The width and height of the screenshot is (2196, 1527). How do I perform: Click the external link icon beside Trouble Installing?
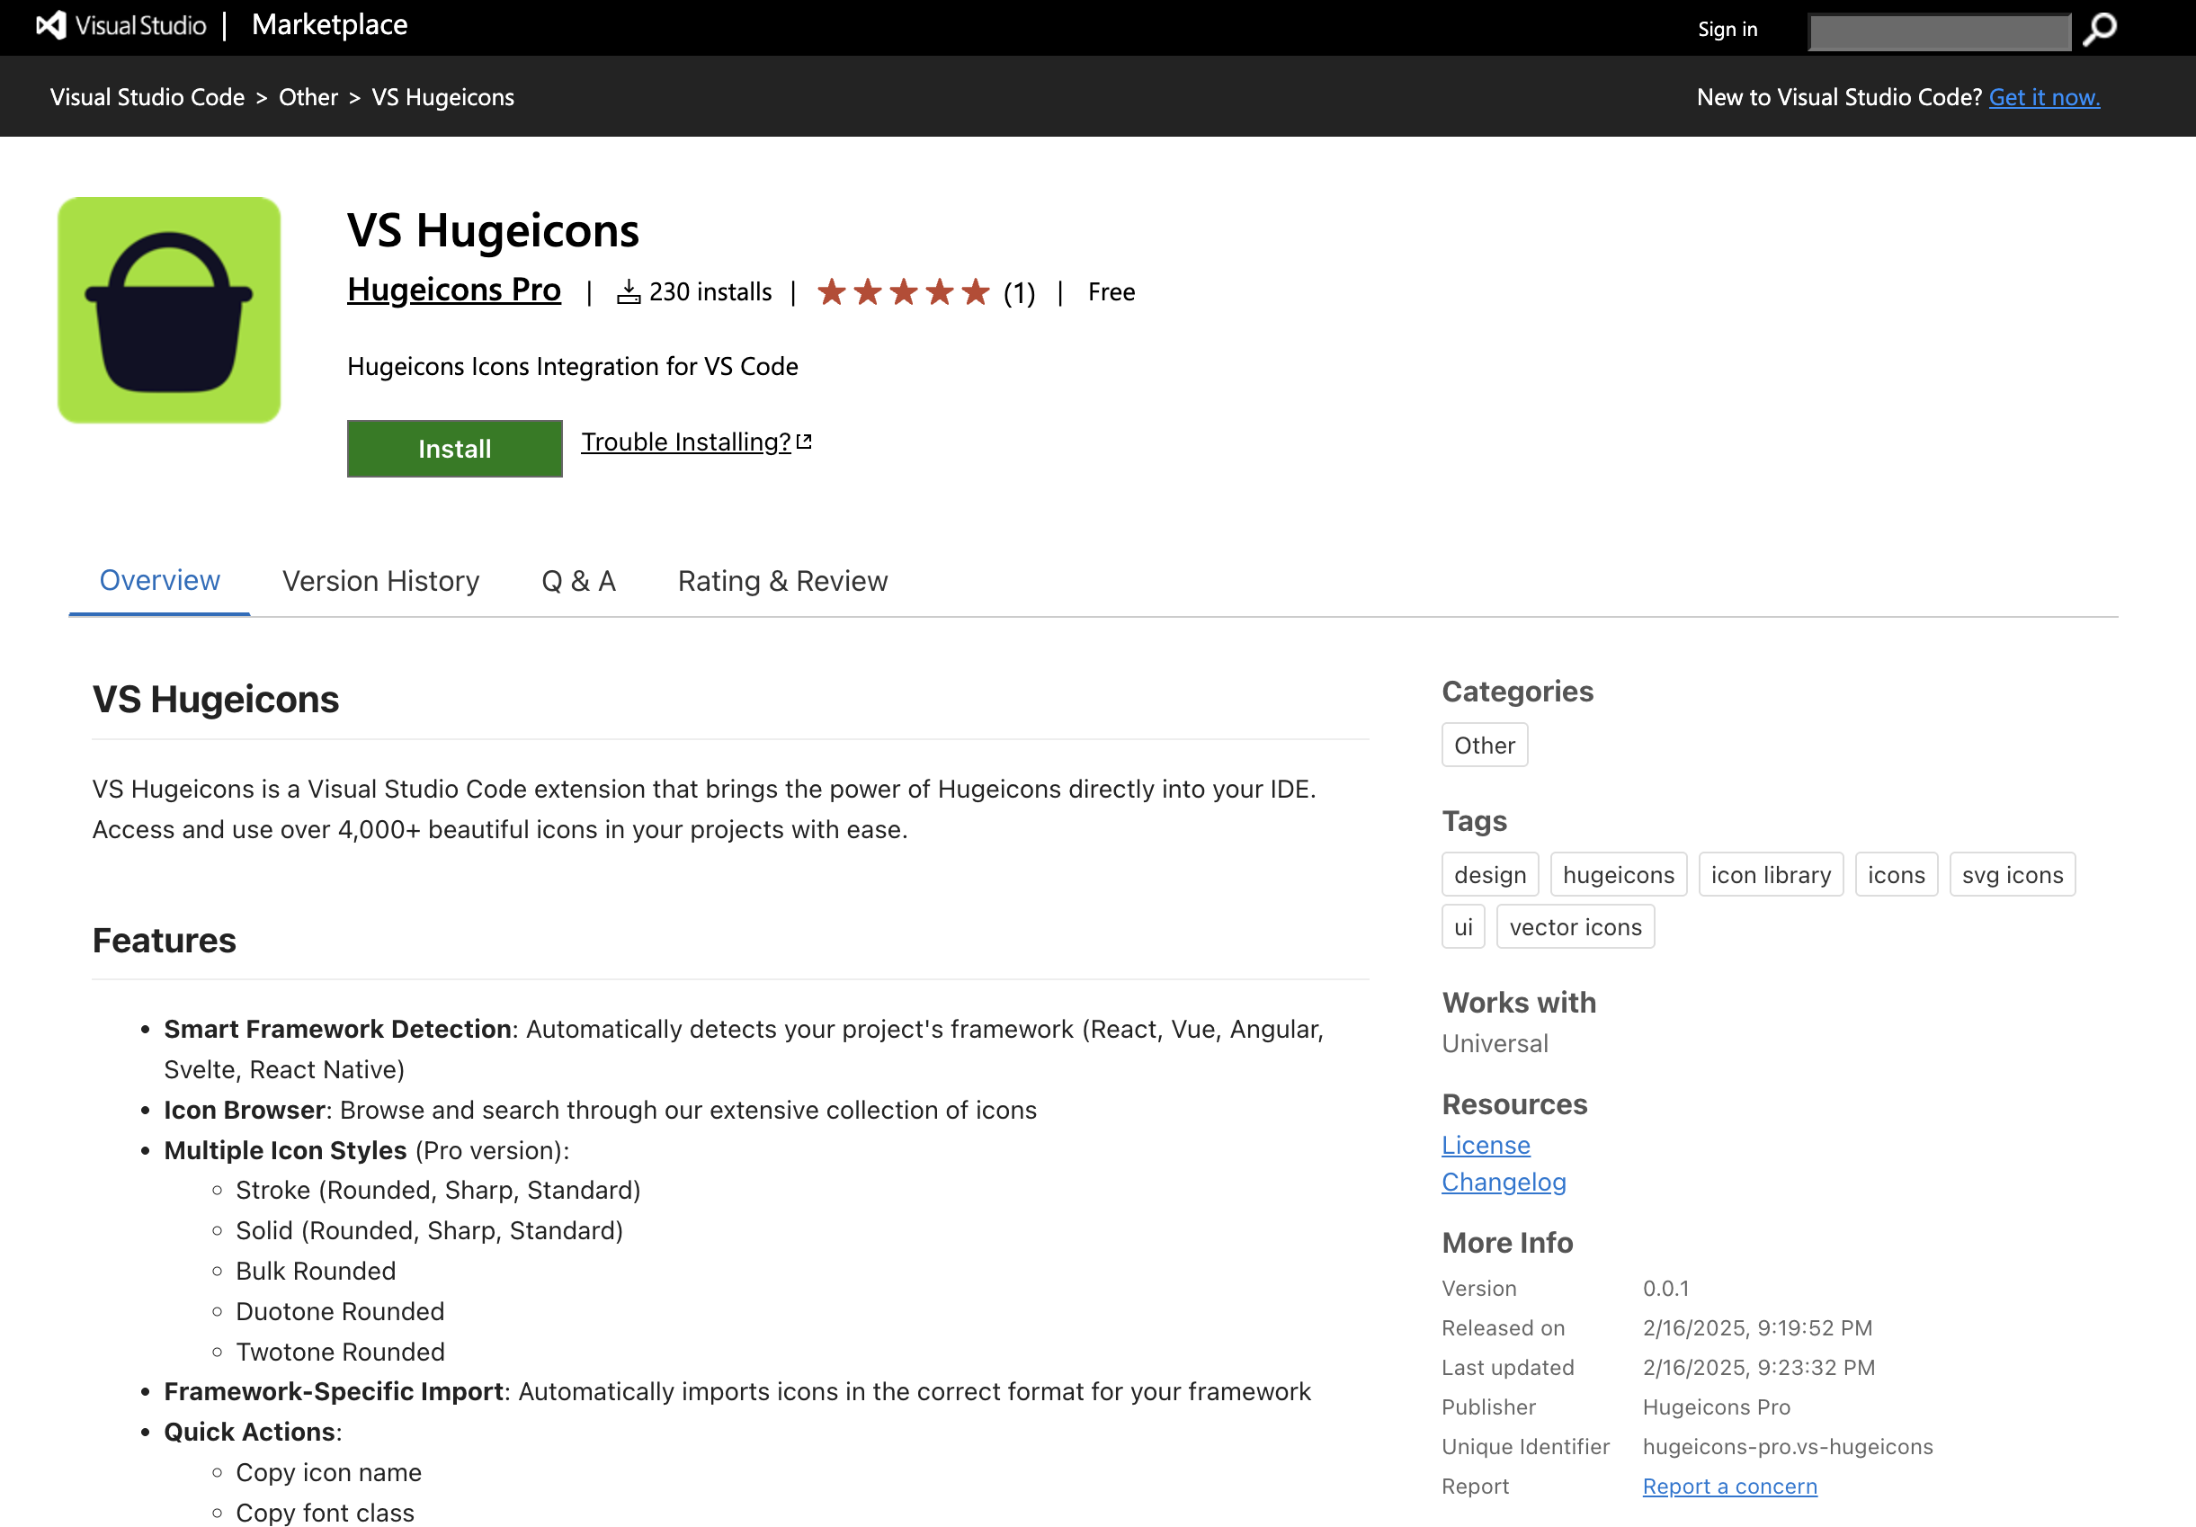(x=804, y=442)
